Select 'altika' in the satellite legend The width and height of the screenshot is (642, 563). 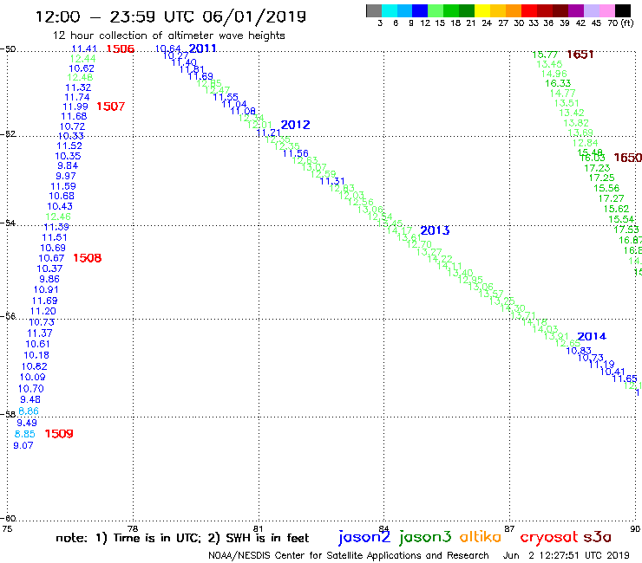click(481, 537)
